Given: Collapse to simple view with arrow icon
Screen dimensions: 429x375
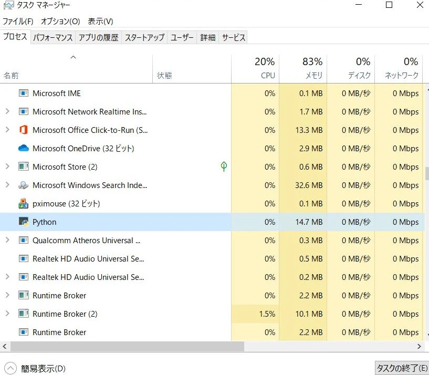Looking at the screenshot, I should [11, 368].
